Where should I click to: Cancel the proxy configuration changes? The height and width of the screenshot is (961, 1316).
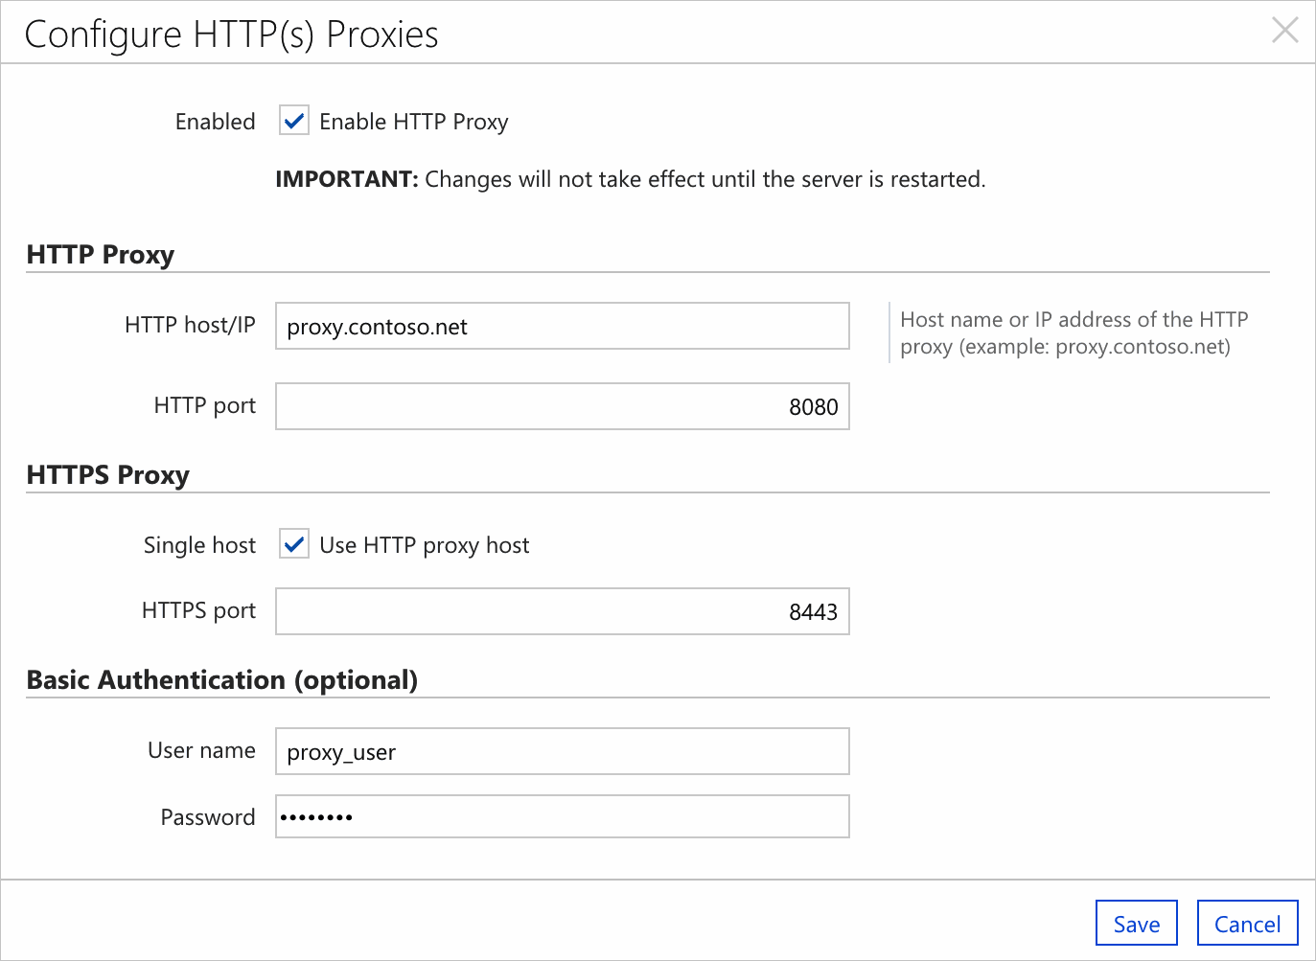[1247, 924]
